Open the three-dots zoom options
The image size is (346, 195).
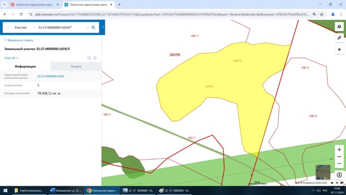tap(339, 157)
